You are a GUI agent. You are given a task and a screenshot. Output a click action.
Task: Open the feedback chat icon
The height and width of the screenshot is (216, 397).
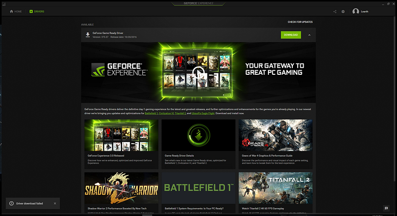387,208
